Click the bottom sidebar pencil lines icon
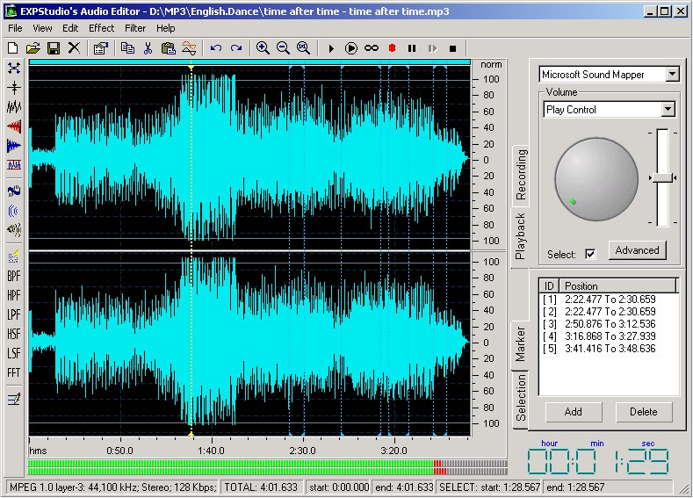Viewport: 693px width, 498px height. 14,399
